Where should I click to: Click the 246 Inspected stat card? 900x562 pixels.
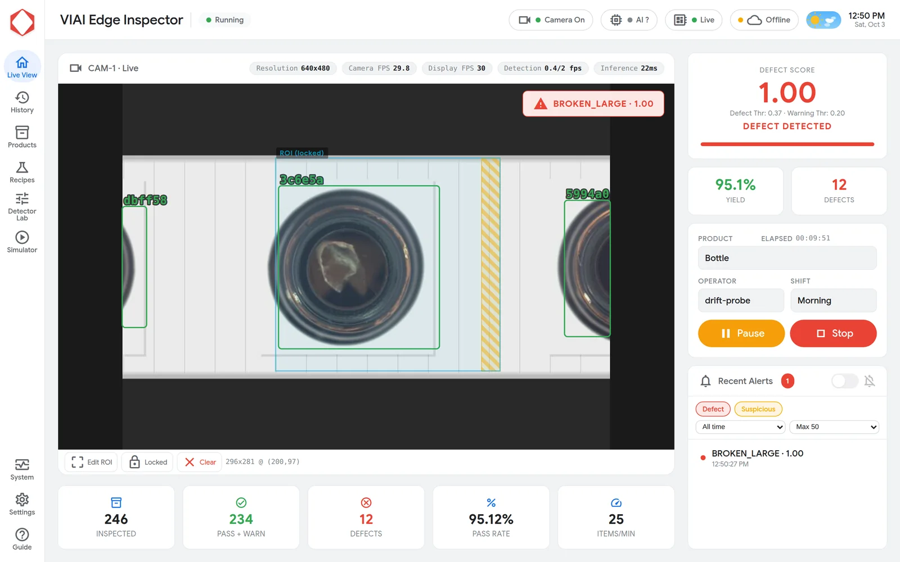pyautogui.click(x=116, y=518)
